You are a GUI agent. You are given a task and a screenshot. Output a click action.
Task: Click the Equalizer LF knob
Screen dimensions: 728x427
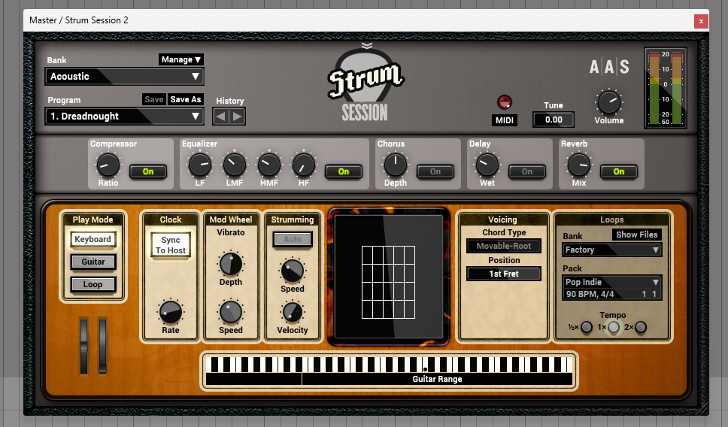(x=199, y=165)
